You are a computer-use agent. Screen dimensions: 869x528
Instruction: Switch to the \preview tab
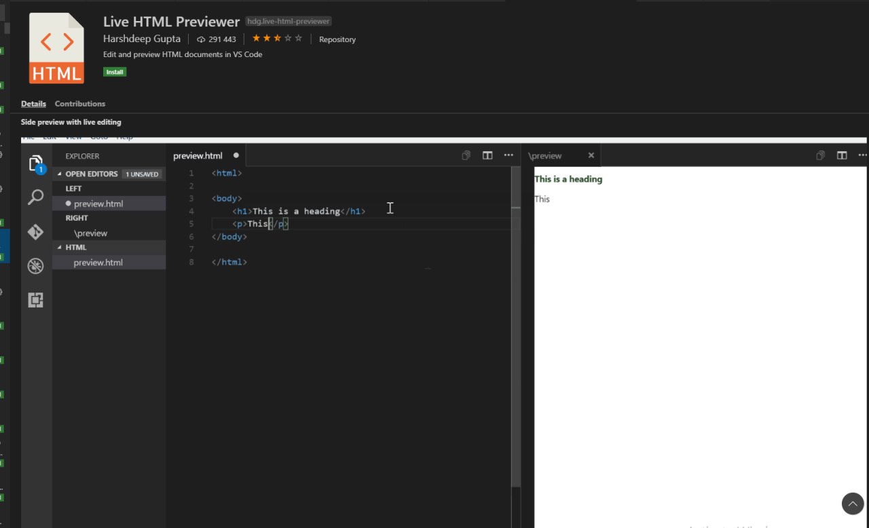tap(545, 155)
